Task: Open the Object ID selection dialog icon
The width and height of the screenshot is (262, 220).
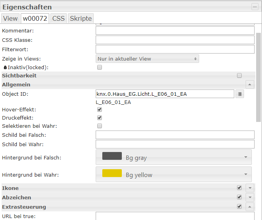Action: [239, 94]
